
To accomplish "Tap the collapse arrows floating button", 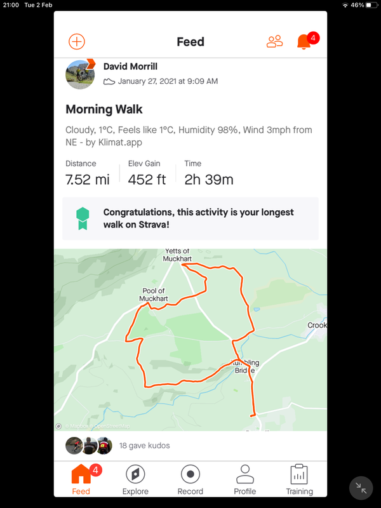I will click(361, 488).
